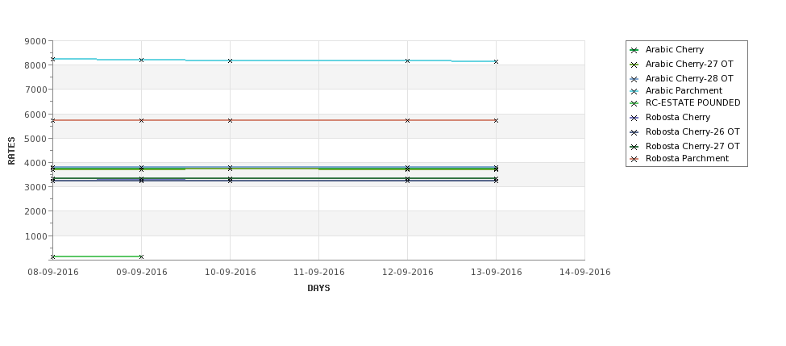The height and width of the screenshot is (346, 786).
Task: Click Arabic Parchment data point on 12-09-2016
Action: click(x=408, y=60)
